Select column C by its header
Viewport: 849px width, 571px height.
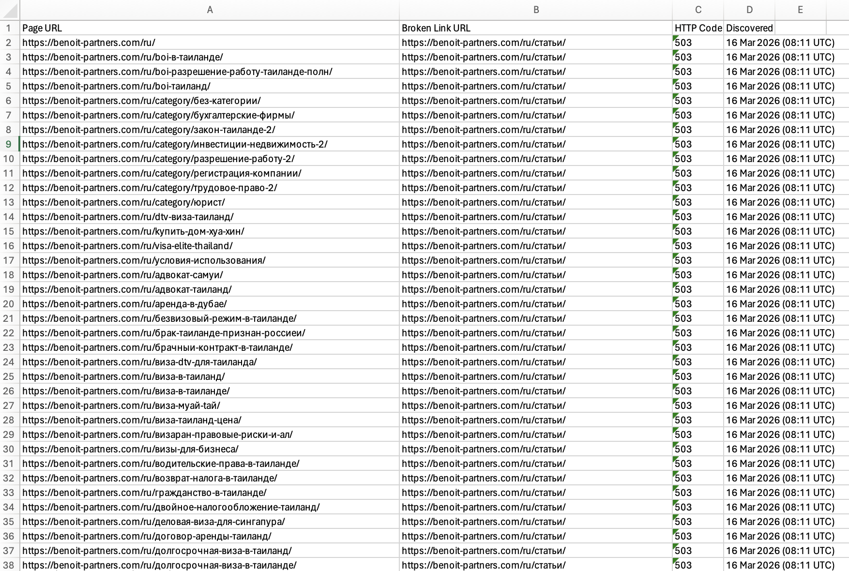[698, 10]
